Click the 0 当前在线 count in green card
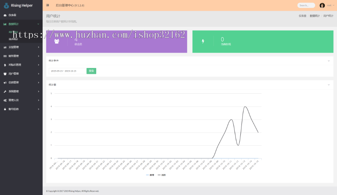337x195 pixels. point(226,41)
